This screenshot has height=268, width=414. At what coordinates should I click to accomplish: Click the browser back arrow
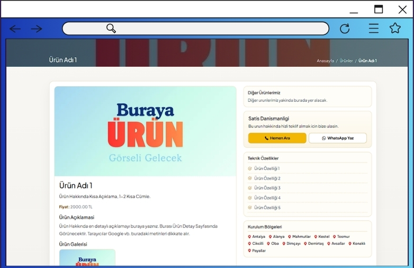[x=15, y=29]
